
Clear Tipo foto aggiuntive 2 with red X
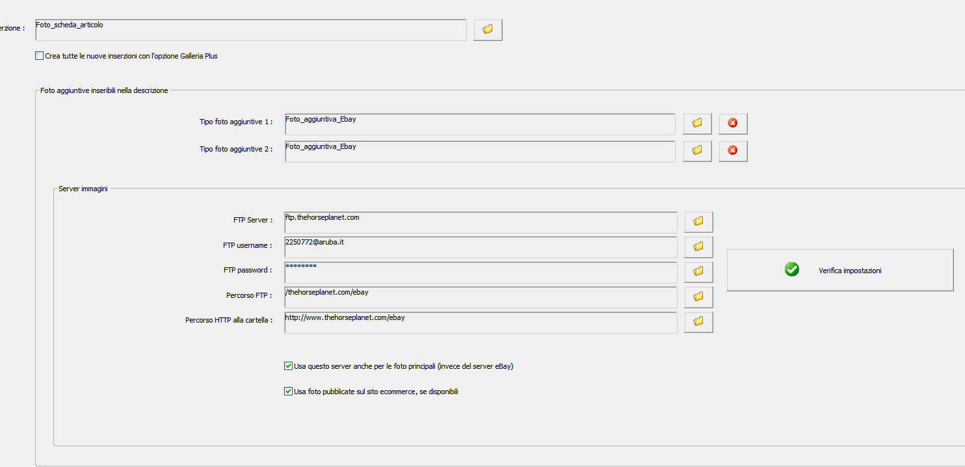click(733, 150)
